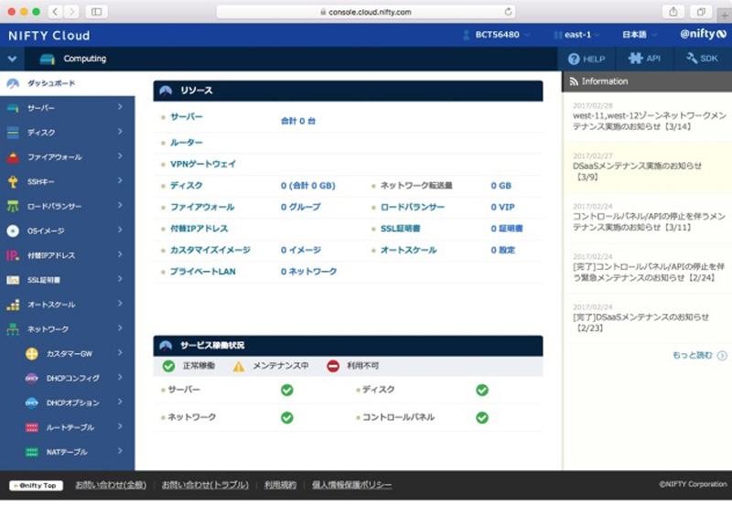The width and height of the screenshot is (732, 505).
Task: Click the Information RSS feed icon
Action: click(574, 81)
